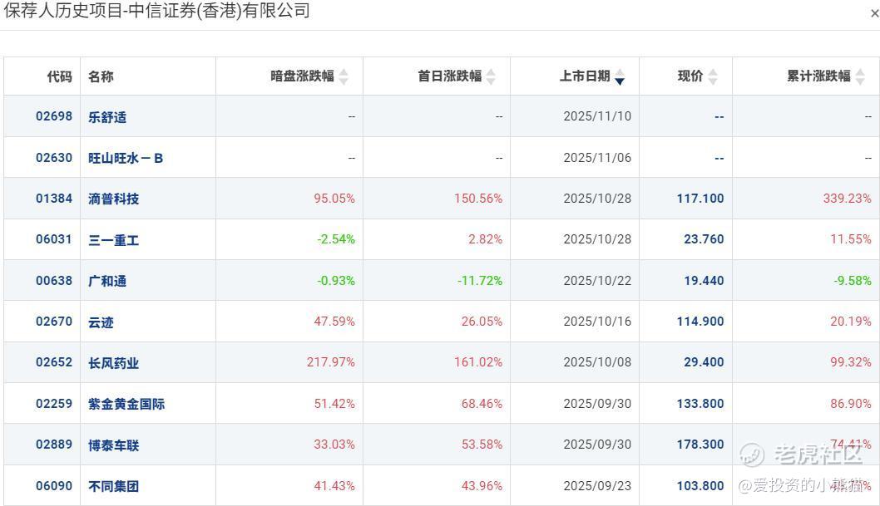Click stock code 00638
The image size is (880, 506).
(x=54, y=281)
